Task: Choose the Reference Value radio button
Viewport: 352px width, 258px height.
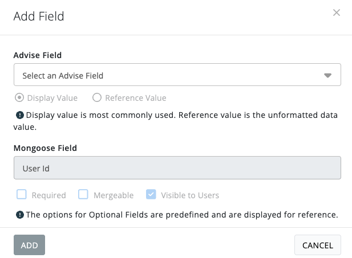Action: pos(97,97)
